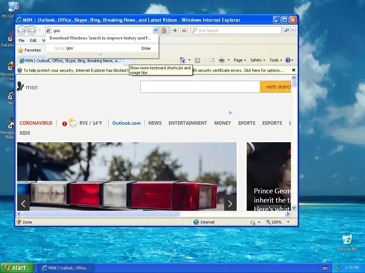
Task: Open the ENTERTAINMENT section
Action: pos(187,123)
